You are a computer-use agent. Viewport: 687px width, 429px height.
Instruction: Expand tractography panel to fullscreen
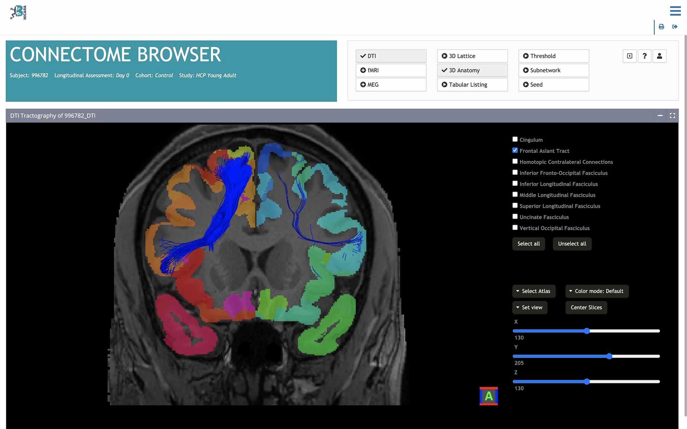tap(672, 116)
